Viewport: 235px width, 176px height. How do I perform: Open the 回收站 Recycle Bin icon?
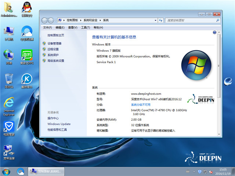[9, 81]
